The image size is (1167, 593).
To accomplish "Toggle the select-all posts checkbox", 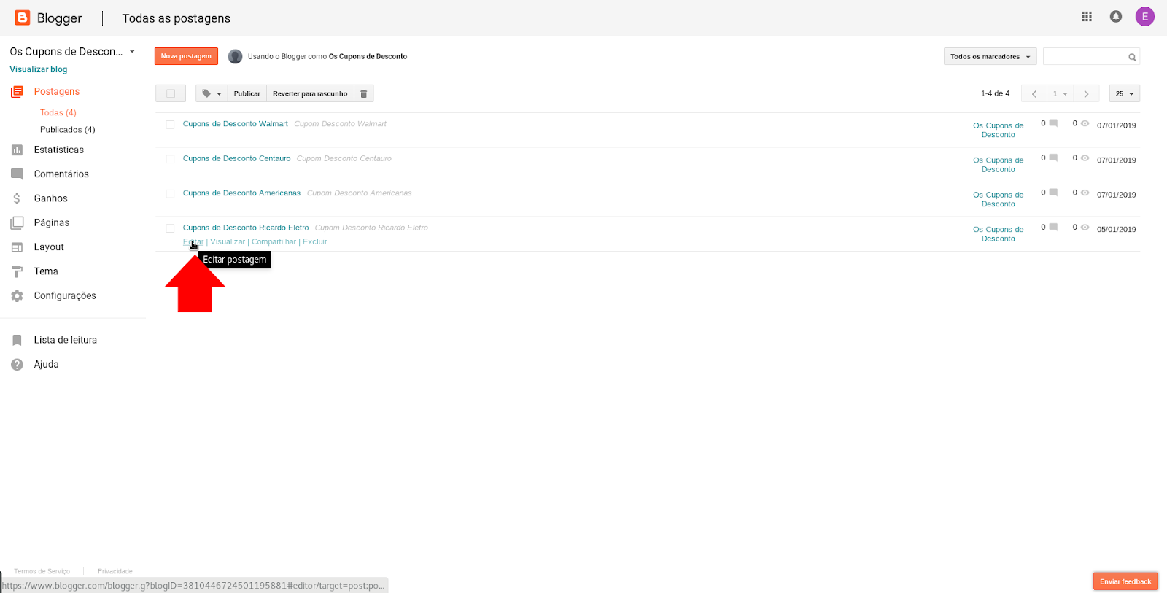I will click(171, 93).
